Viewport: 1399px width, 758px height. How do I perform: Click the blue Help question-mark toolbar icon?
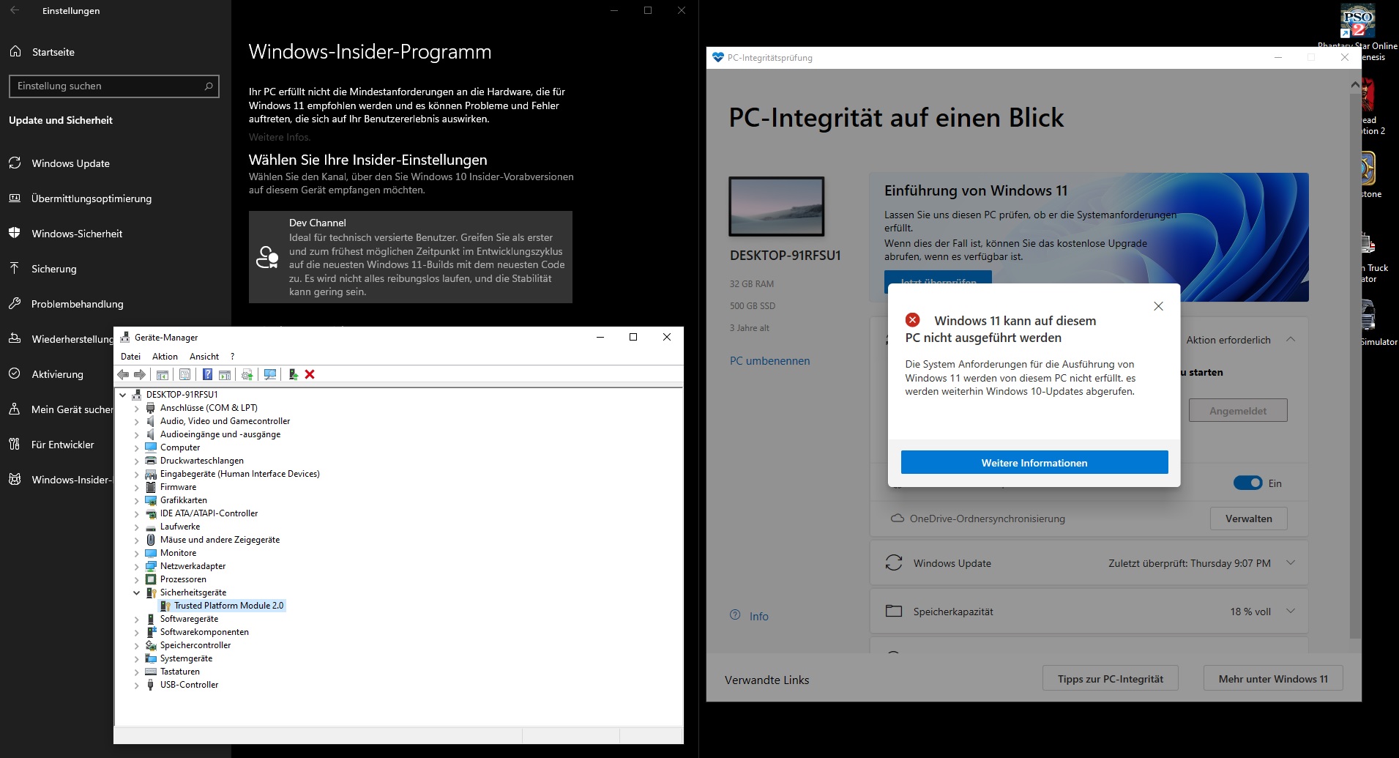point(207,374)
